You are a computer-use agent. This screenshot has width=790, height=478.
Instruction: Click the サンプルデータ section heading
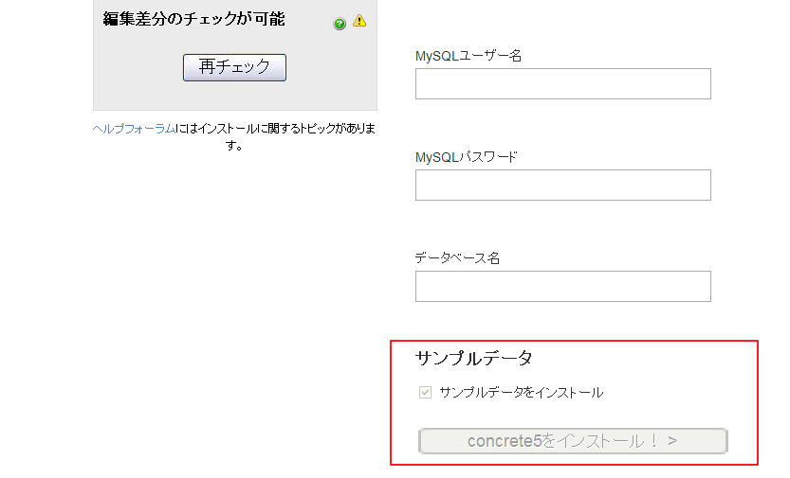[x=473, y=359]
